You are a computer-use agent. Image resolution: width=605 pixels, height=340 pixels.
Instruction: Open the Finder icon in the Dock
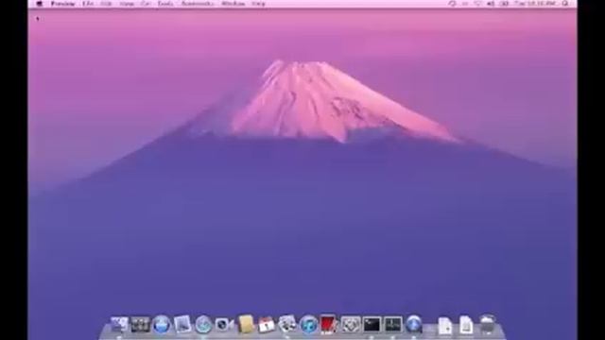pyautogui.click(x=119, y=325)
